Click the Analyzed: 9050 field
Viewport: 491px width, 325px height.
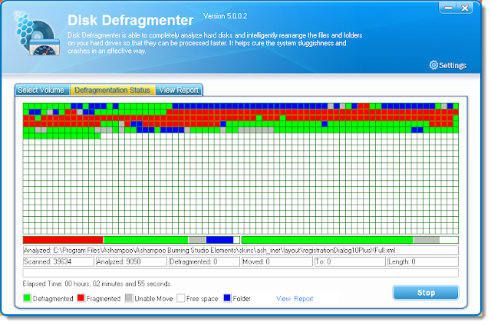pyautogui.click(x=131, y=261)
